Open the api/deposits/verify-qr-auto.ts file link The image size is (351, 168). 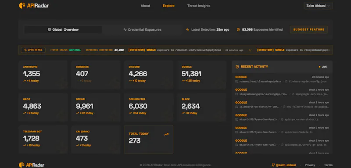click(305, 145)
